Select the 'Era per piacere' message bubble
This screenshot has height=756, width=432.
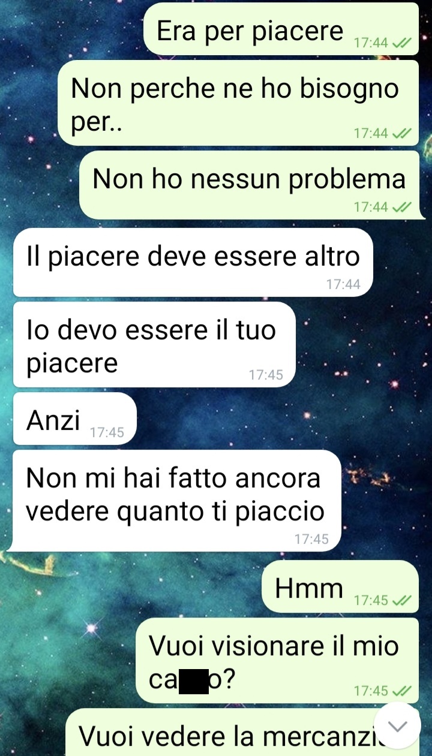281,29
